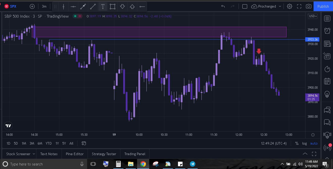Click the compare or add symbol plus icon

32,6
